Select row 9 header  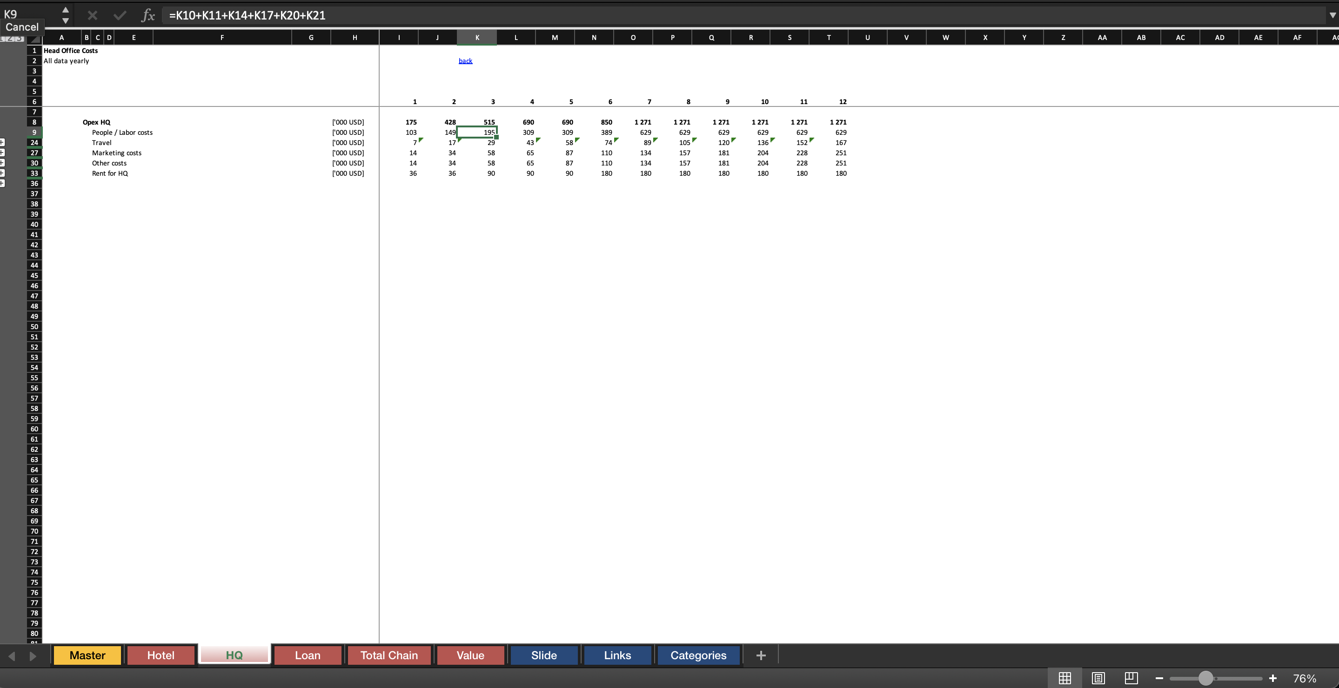click(x=34, y=132)
